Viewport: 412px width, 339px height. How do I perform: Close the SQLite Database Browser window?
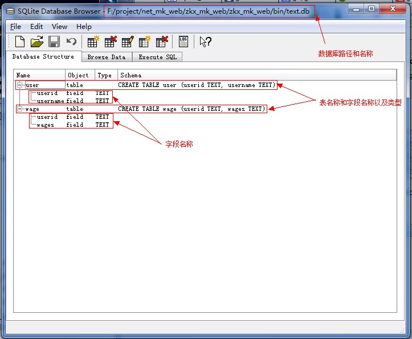tap(392, 9)
